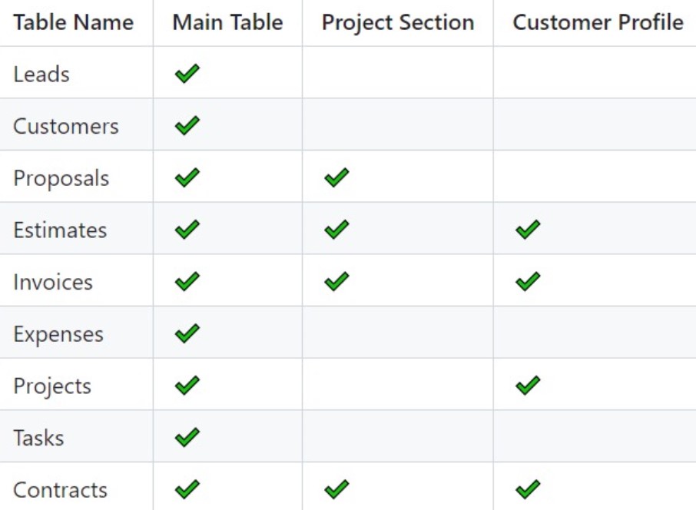Image resolution: width=696 pixels, height=510 pixels.
Task: Click the Tasks Main Table checkmark
Action: click(187, 437)
